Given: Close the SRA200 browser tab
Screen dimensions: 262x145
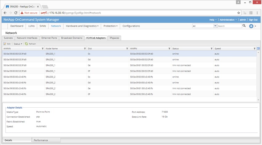Looking at the screenshot, I should [38, 7].
